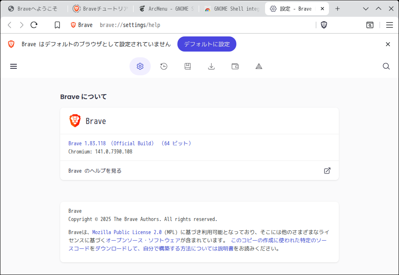Click the Brave site info lion in address bar
The height and width of the screenshot is (275, 399).
pos(73,25)
